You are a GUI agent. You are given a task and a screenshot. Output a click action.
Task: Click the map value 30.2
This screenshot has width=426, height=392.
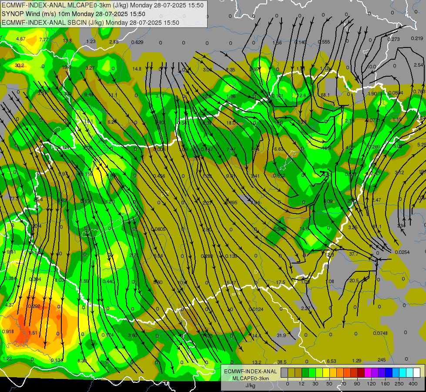20,66
